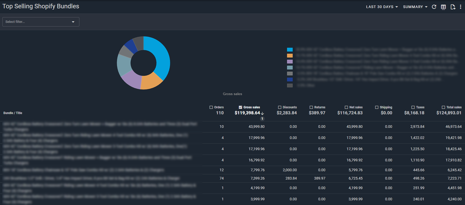Click the Gross sales sort arrow

(x=262, y=113)
